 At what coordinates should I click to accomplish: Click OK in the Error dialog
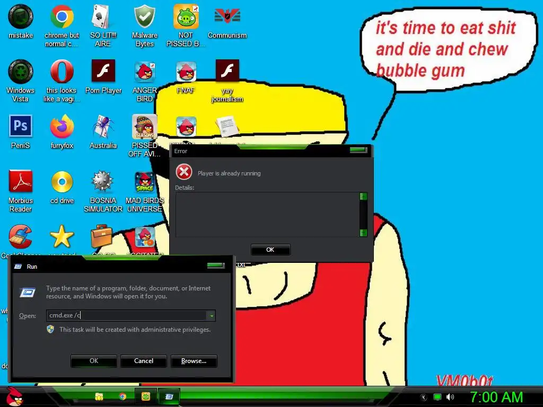[270, 250]
